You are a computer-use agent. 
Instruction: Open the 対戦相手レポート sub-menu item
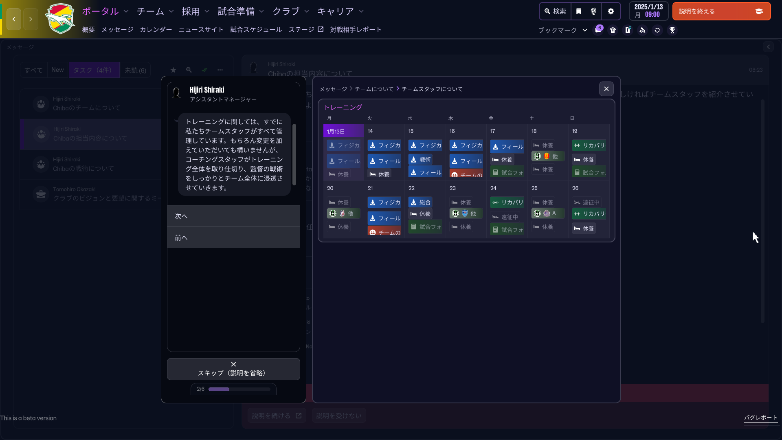(x=356, y=30)
